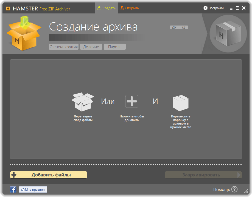
Task: Click the settings gear icon
Action: (205, 8)
